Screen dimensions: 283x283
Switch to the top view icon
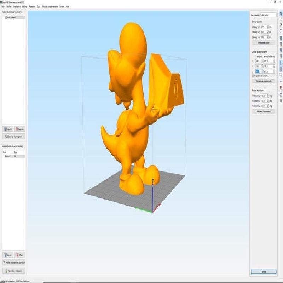[x=281, y=44]
